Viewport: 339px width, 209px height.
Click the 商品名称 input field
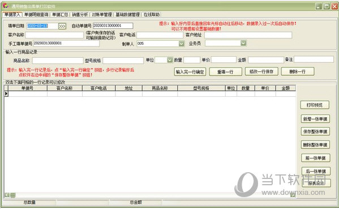58,61
